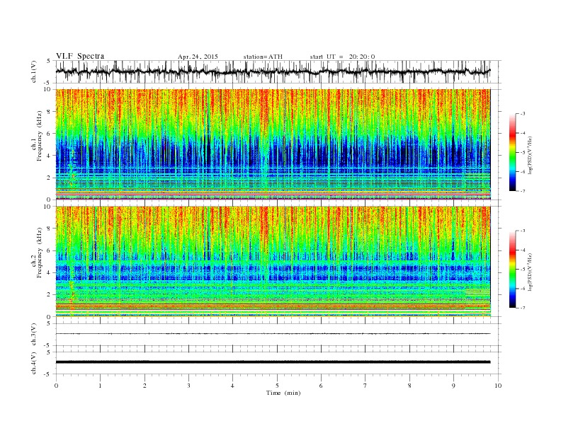Click the "7" tick label on the time axis
Image resolution: width=561 pixels, height=433 pixels.
click(x=365, y=386)
